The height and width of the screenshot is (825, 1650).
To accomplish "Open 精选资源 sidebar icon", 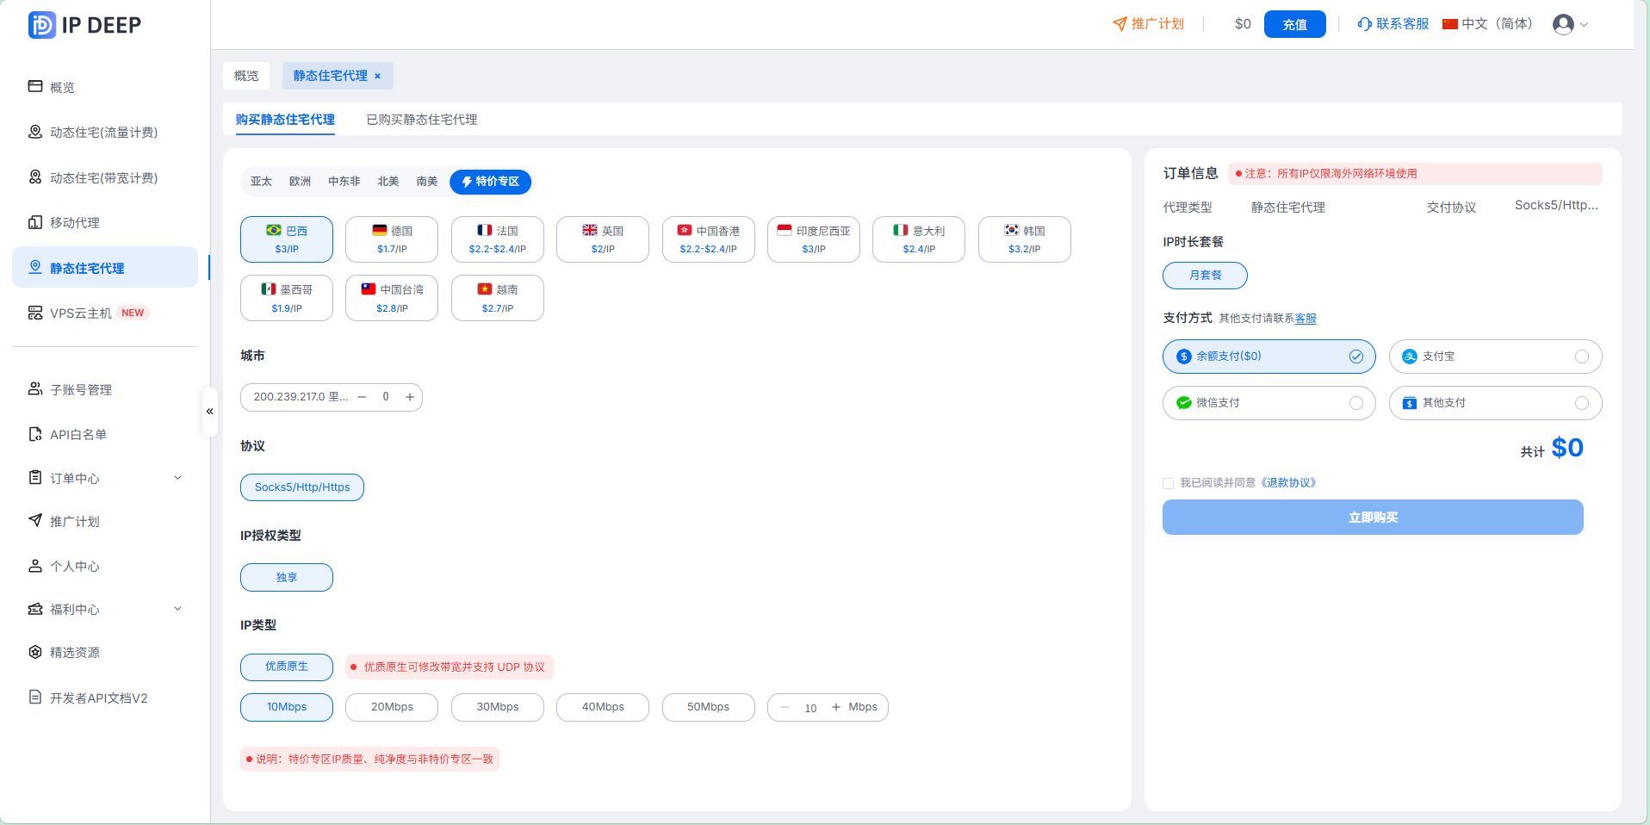I will tap(35, 652).
